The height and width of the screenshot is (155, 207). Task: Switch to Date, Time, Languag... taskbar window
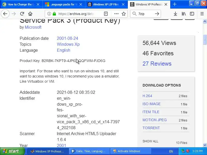tap(89, 151)
